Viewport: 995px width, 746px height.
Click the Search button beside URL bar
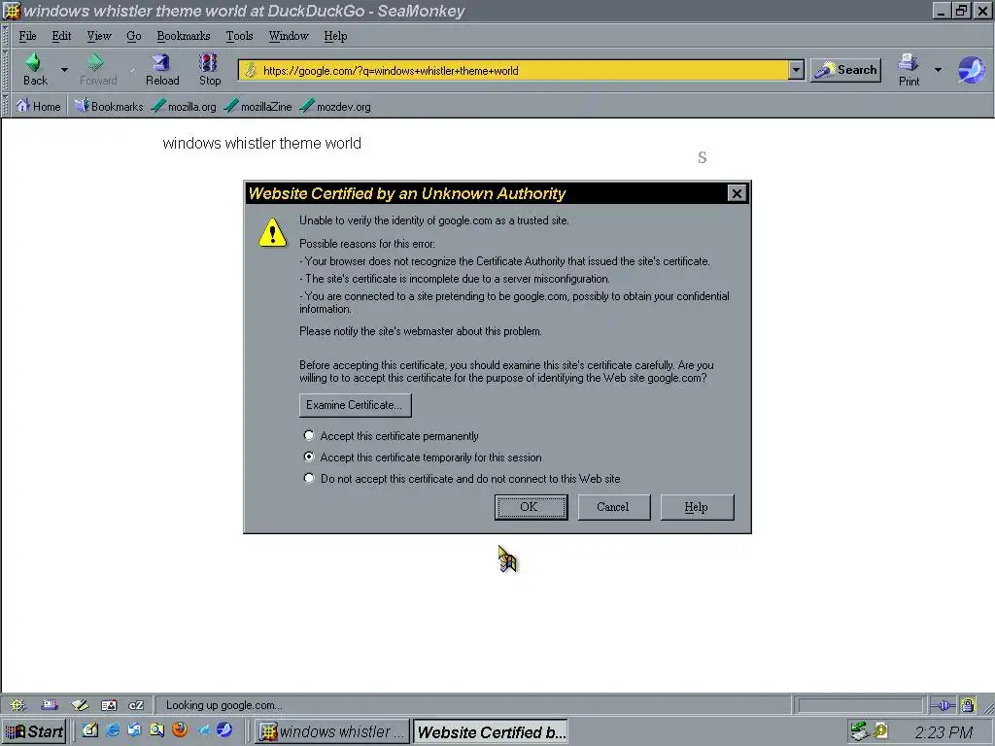point(846,70)
